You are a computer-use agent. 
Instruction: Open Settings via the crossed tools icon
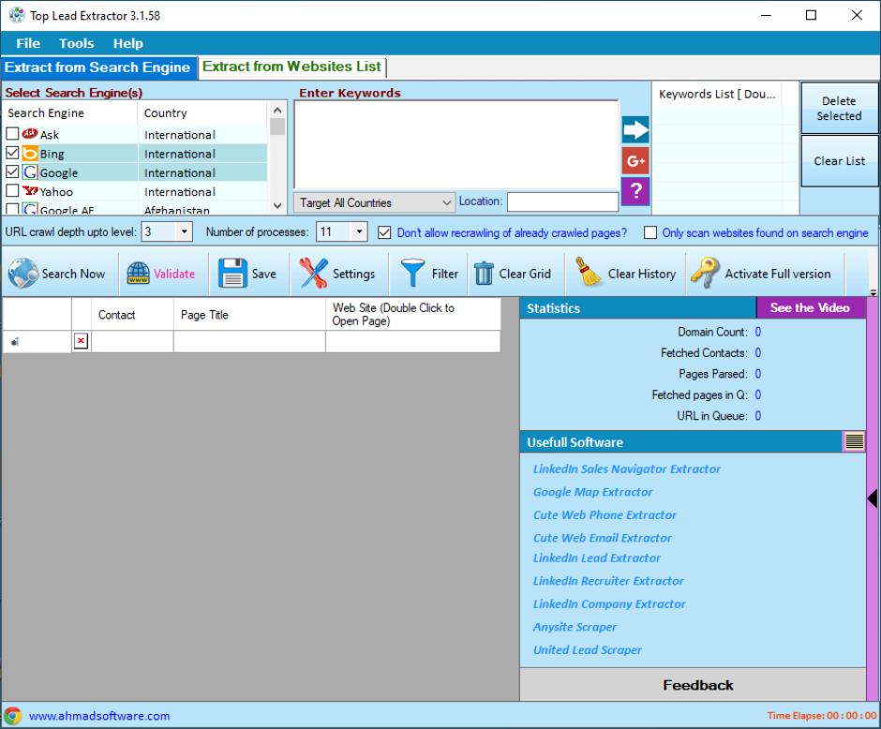pyautogui.click(x=314, y=274)
